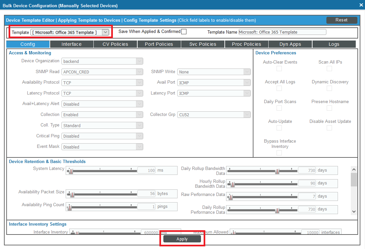Switch to the Config tab
The height and width of the screenshot is (249, 365).
(x=28, y=44)
